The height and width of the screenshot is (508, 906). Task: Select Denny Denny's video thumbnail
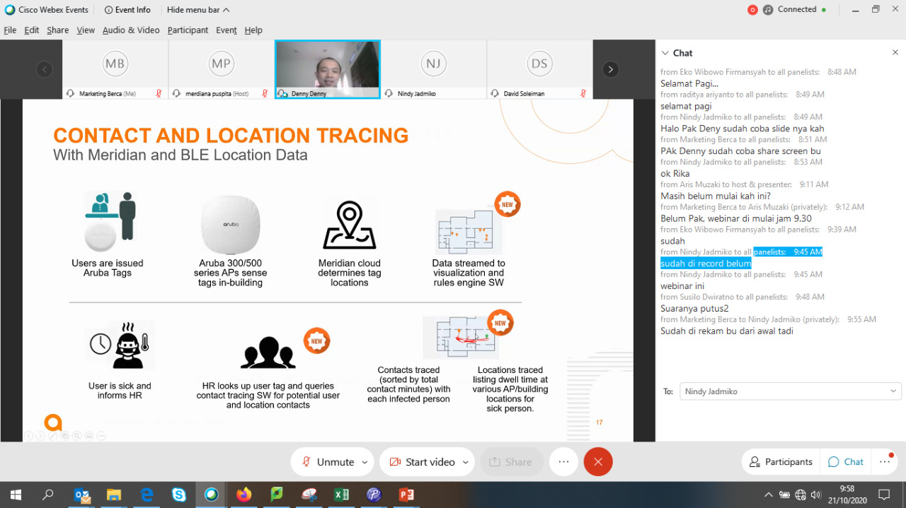328,69
